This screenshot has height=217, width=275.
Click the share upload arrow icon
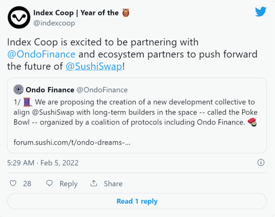pyautogui.click(x=94, y=183)
